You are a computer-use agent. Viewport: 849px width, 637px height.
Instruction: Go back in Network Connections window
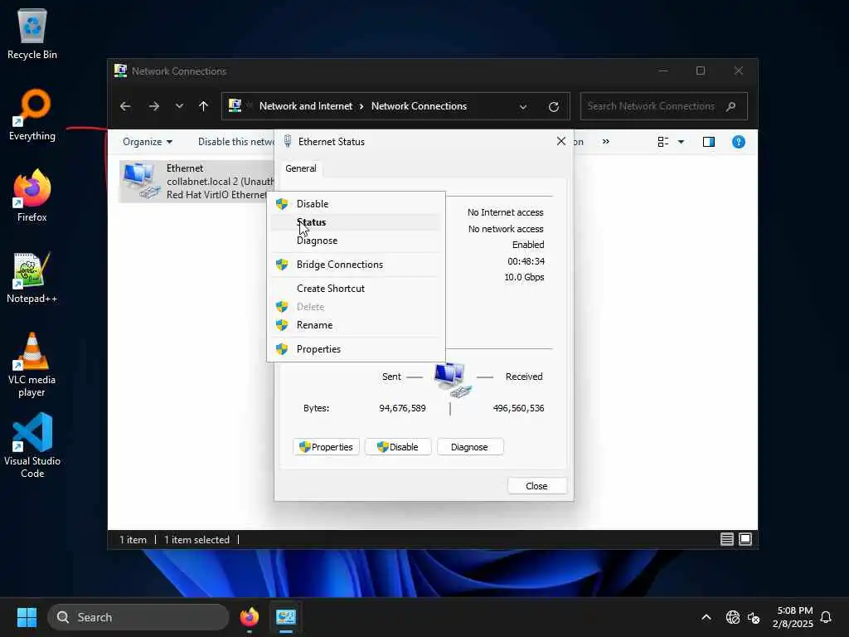coord(125,106)
